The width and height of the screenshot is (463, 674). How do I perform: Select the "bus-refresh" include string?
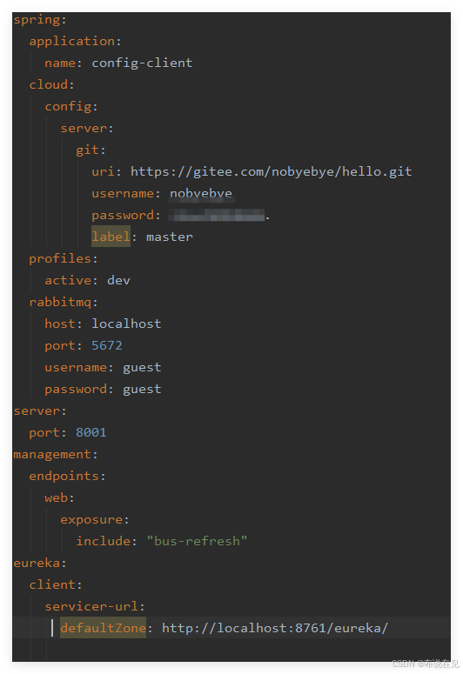(x=197, y=541)
